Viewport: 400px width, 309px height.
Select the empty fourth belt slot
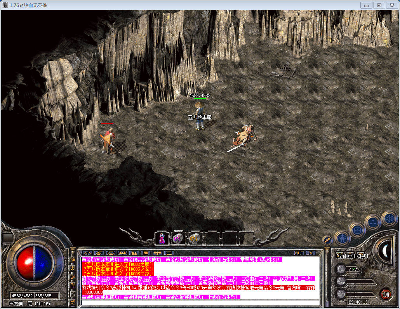212,239
